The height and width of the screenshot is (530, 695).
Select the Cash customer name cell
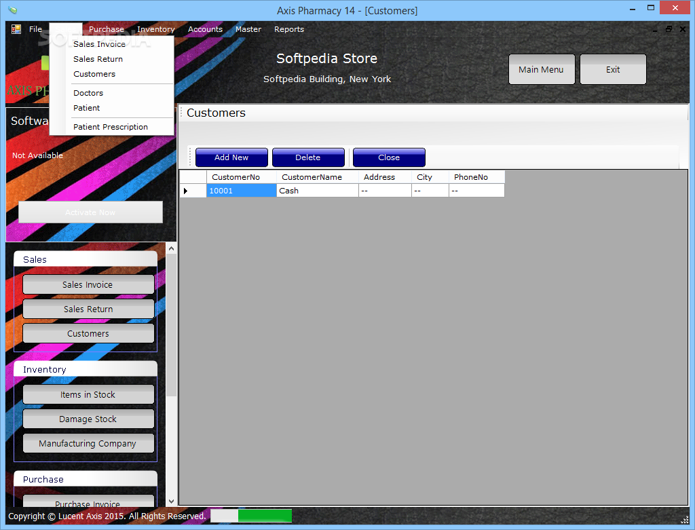[318, 191]
